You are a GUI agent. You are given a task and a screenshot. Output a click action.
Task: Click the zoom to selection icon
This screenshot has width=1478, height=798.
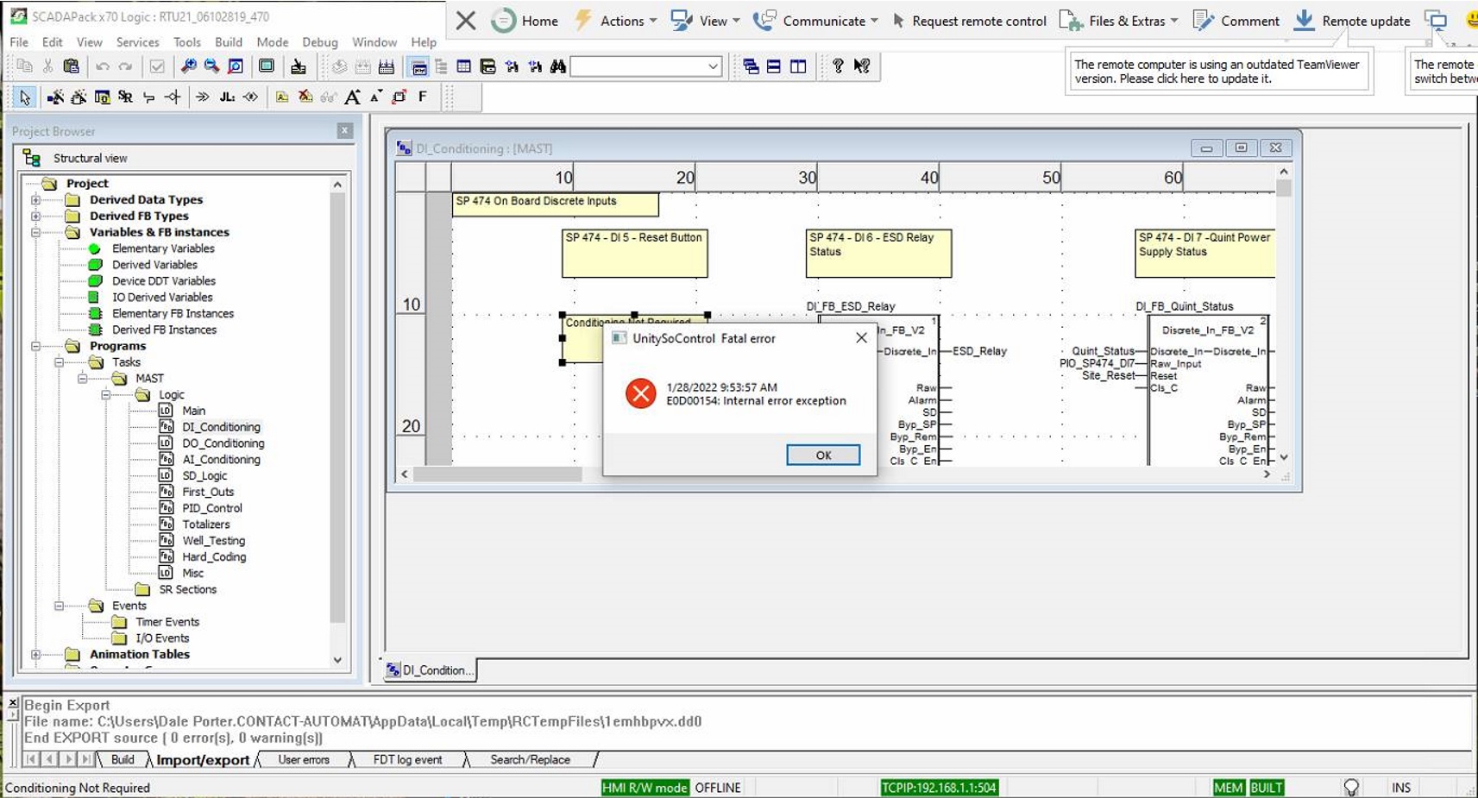pyautogui.click(x=235, y=66)
